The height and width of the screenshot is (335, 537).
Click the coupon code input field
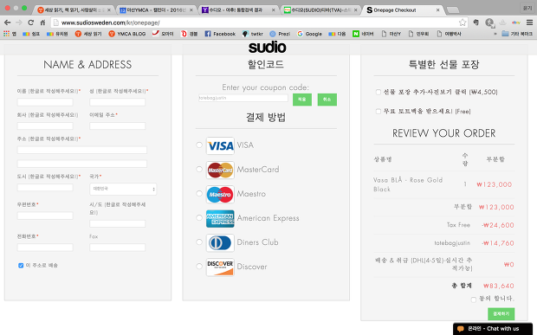click(243, 98)
